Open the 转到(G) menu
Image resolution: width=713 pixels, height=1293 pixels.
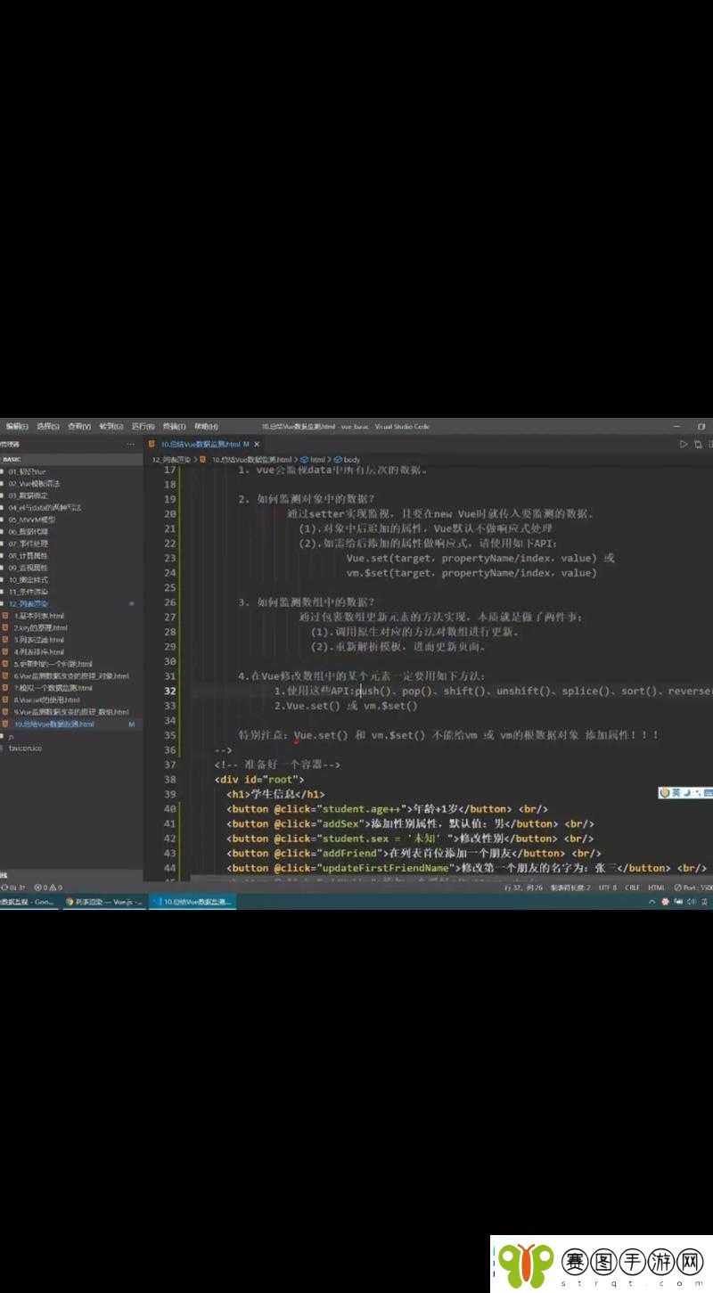111,426
